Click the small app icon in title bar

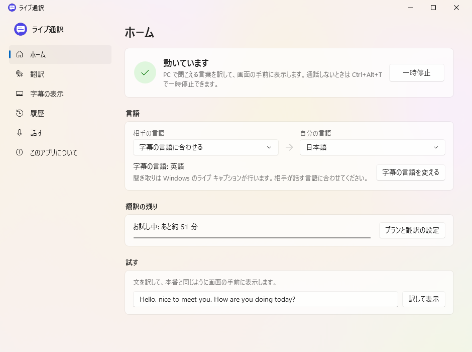click(12, 8)
